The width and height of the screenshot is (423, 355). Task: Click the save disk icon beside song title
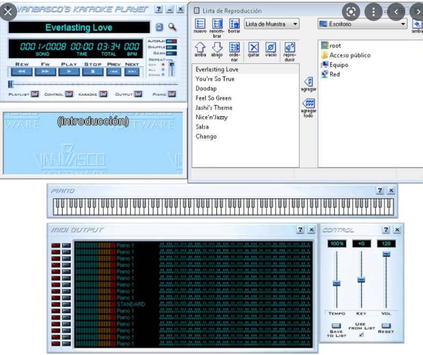(159, 27)
